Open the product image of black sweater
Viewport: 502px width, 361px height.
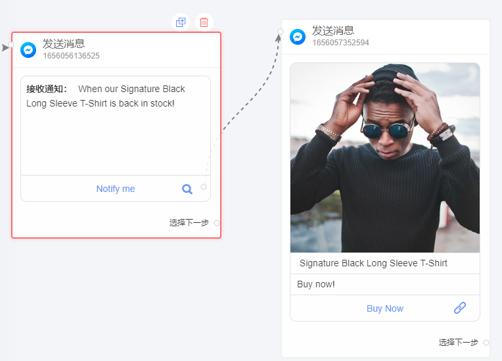click(385, 158)
